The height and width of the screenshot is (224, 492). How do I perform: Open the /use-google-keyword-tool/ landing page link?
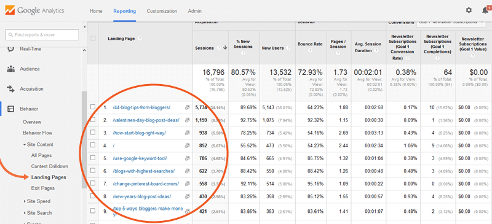[x=140, y=158]
